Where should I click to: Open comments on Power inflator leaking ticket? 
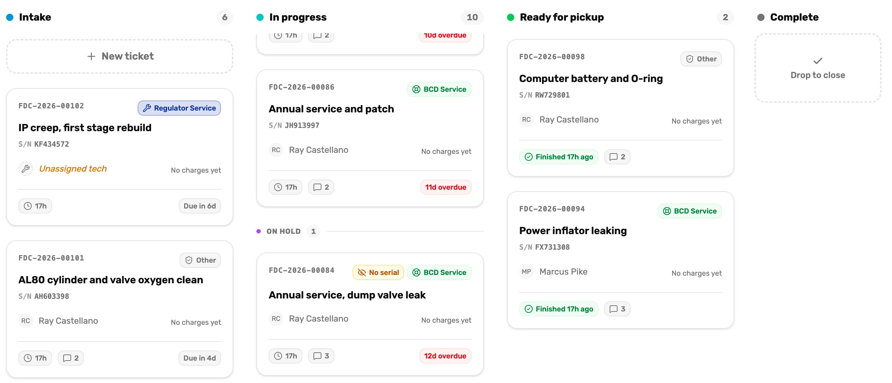point(617,309)
